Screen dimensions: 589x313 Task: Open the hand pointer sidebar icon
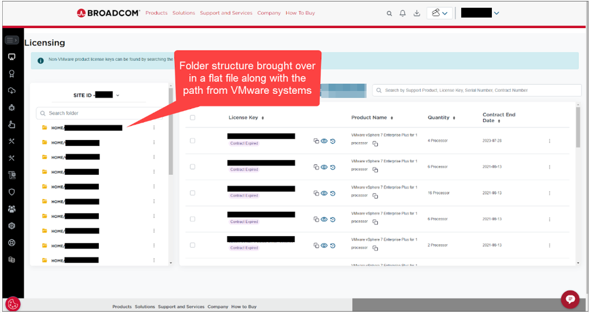(11, 124)
